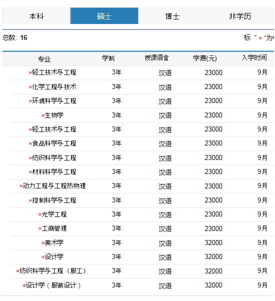The width and height of the screenshot is (275, 301).
Task: Click the 控制科学与工程 major
Action: (x=54, y=200)
